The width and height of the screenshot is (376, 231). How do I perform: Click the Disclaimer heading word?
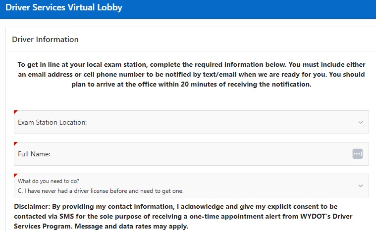(32, 206)
